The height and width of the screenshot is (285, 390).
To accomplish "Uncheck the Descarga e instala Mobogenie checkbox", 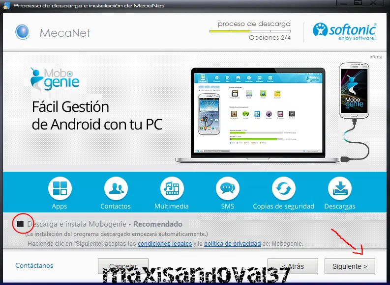I will 20,224.
